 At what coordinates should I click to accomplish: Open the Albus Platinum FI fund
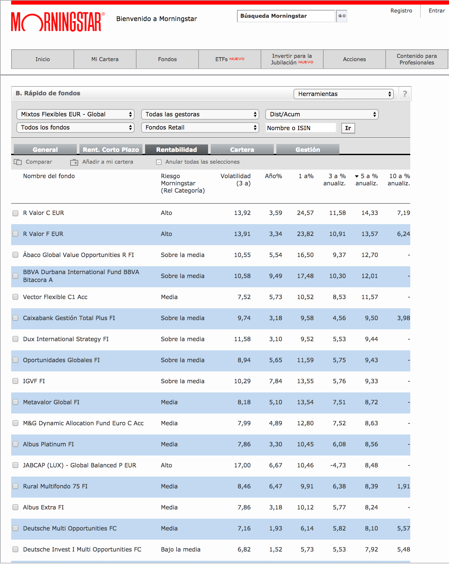pos(48,444)
